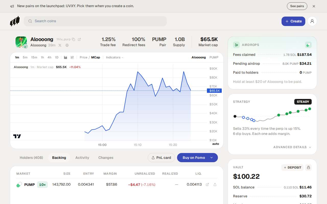Switch to the Holders (408) tab
This screenshot has width=327, height=204.
[x=31, y=158]
